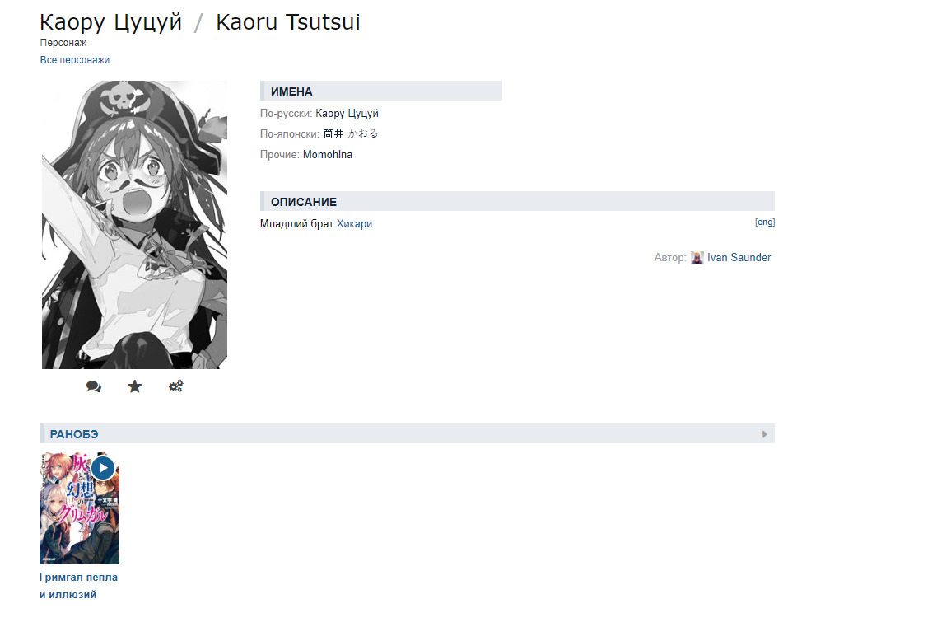Switch description language with [eng]
Viewport: 937px width, 627px height.
pos(765,222)
